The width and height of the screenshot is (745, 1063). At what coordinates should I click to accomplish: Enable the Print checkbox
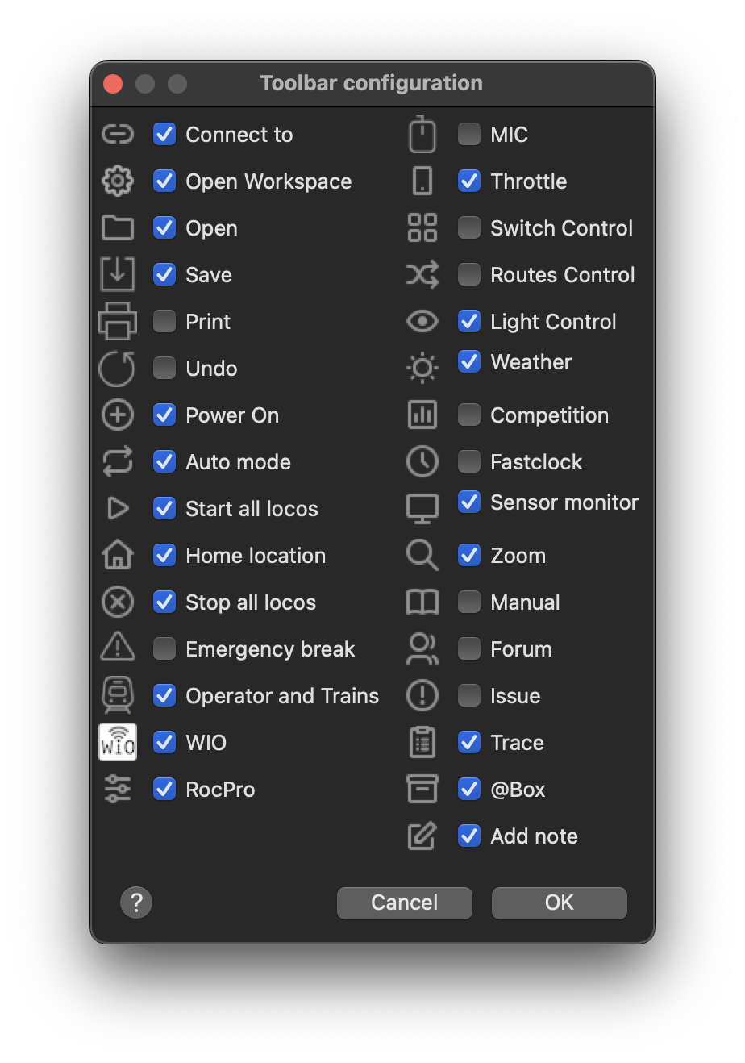164,321
